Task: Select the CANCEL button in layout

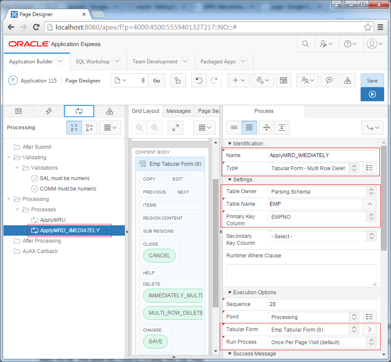Action: [x=160, y=256]
